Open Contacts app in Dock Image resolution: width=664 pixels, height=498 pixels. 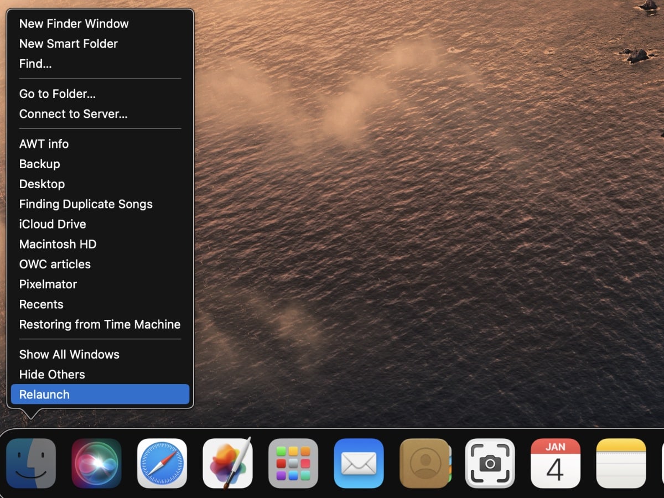[x=424, y=463]
